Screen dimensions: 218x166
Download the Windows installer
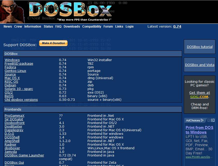click(x=12, y=60)
